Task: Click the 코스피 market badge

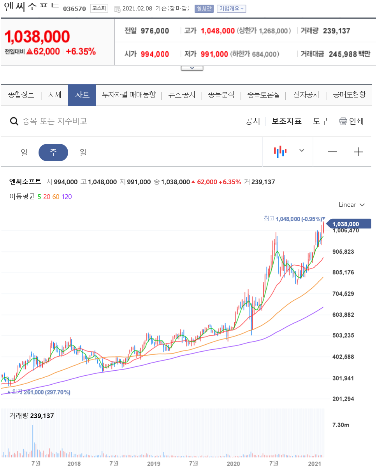Action: pos(99,9)
